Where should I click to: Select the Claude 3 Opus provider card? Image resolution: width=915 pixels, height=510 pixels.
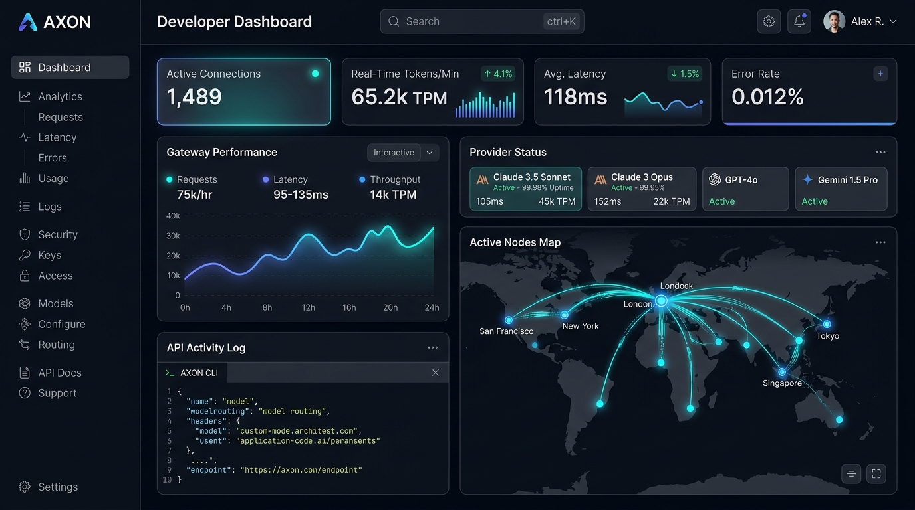tap(642, 189)
